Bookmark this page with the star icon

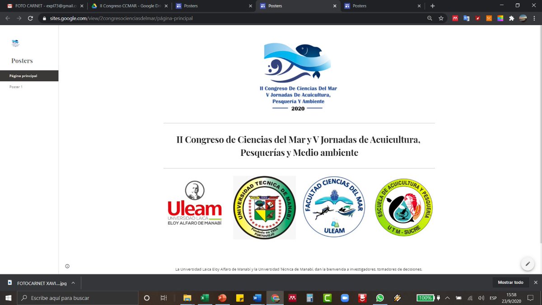click(441, 19)
